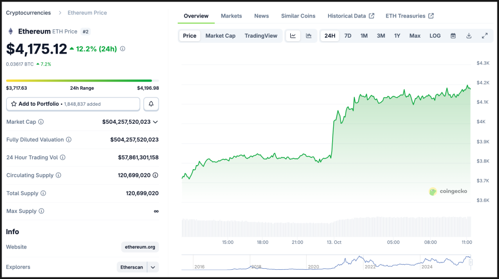The width and height of the screenshot is (499, 279).
Task: Select the Max time range option
Action: pos(415,36)
